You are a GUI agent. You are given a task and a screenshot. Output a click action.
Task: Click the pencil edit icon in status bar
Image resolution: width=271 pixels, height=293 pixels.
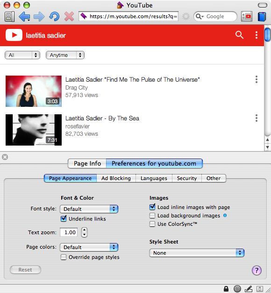tap(249, 289)
